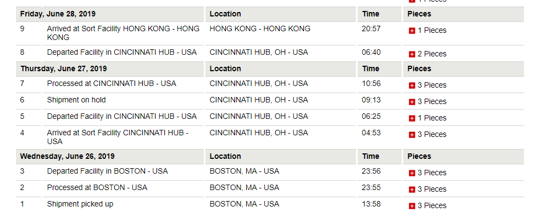
Task: Click HONG KONG - HONG KONG location cell
Action: point(260,29)
